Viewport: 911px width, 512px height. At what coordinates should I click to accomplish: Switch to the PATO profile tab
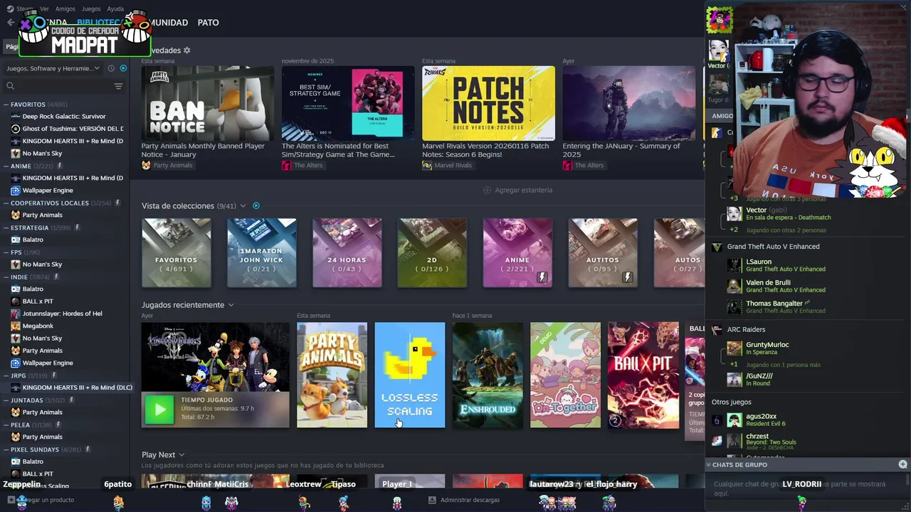[x=208, y=23]
